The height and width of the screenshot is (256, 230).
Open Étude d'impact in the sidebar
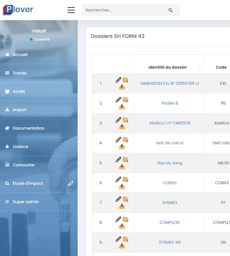tap(39, 183)
